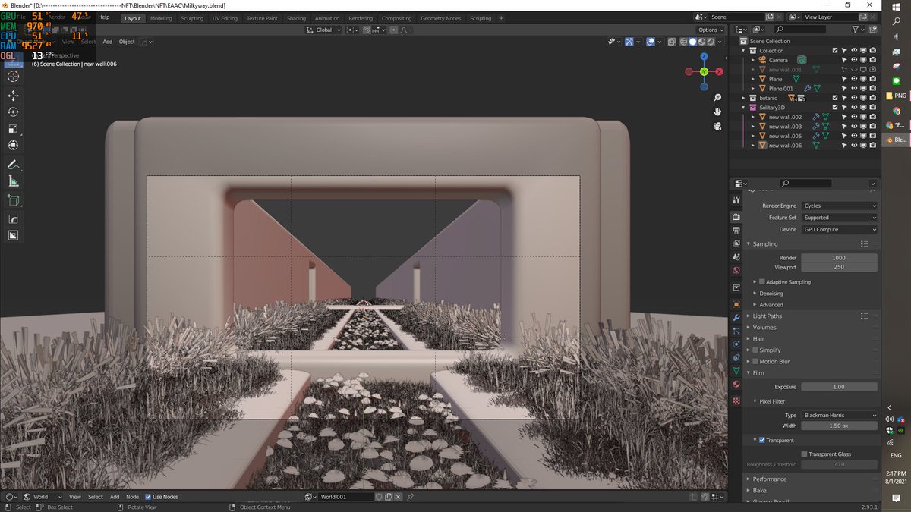Open the Device dropdown set to GPU Compute
This screenshot has height=512, width=911.
(x=839, y=229)
